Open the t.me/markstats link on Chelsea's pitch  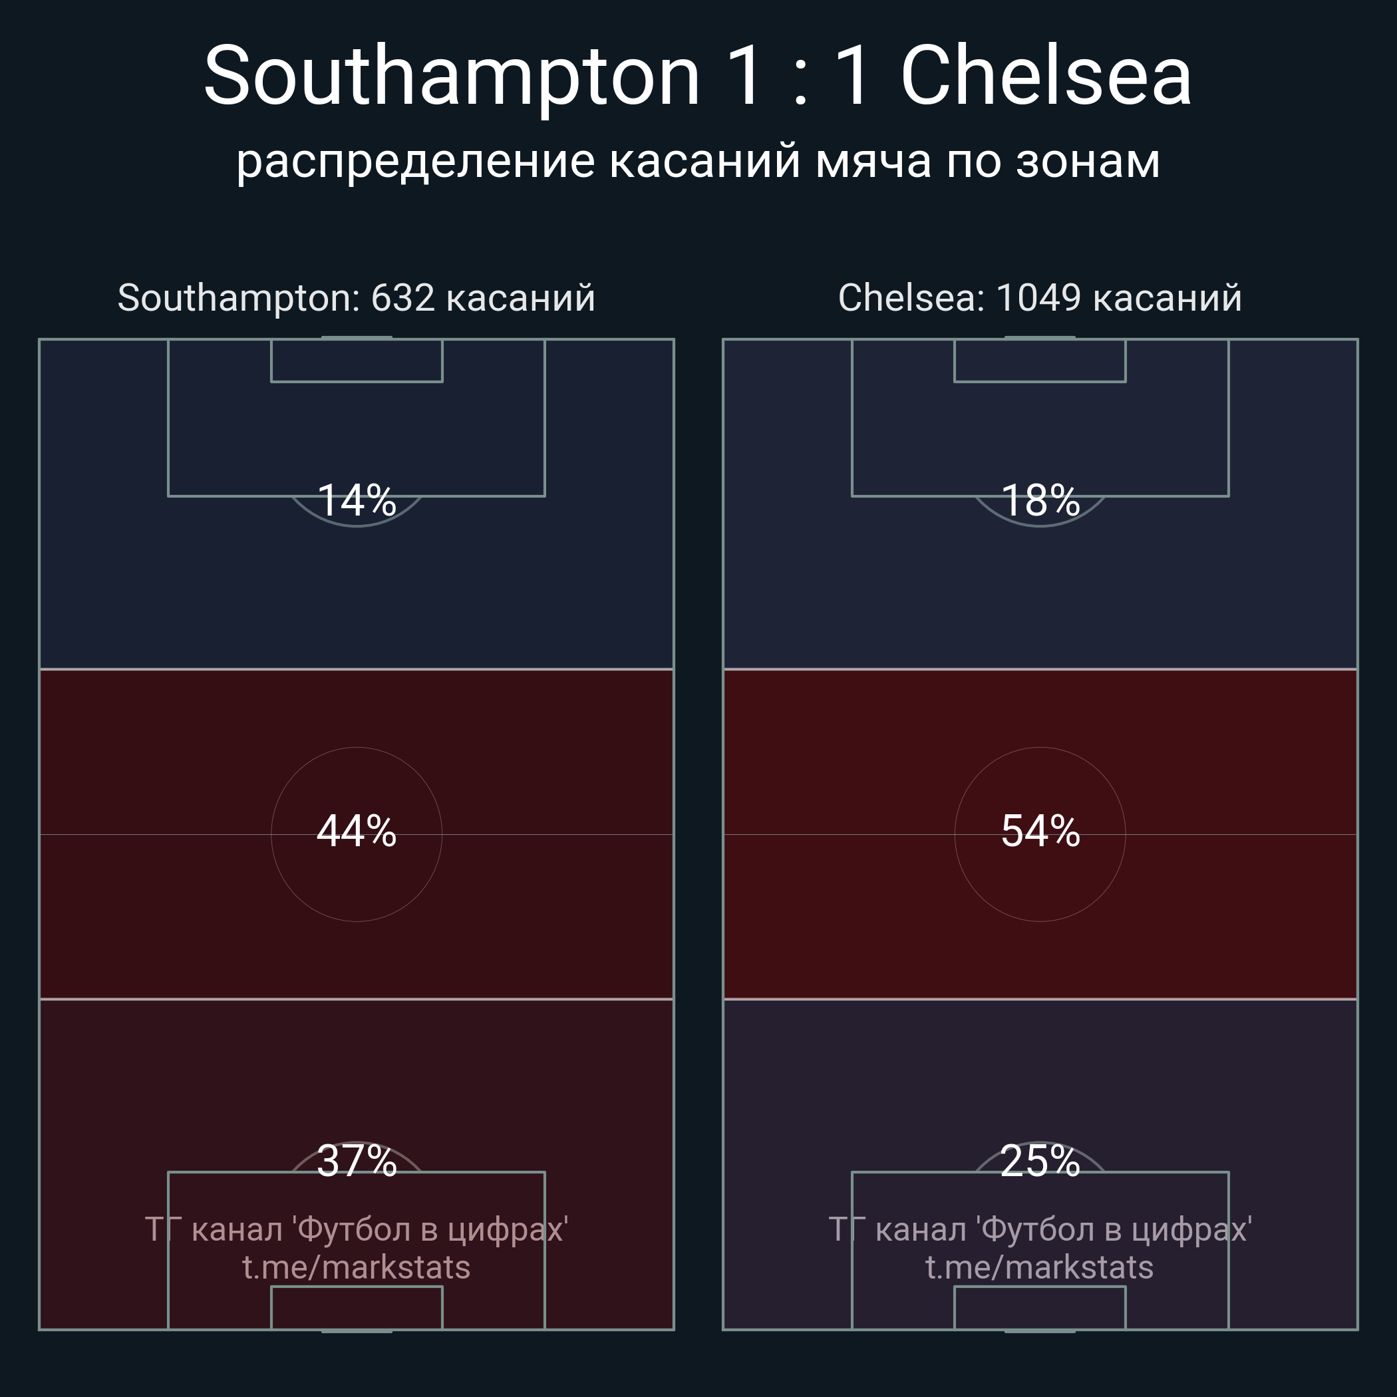(x=1039, y=1267)
